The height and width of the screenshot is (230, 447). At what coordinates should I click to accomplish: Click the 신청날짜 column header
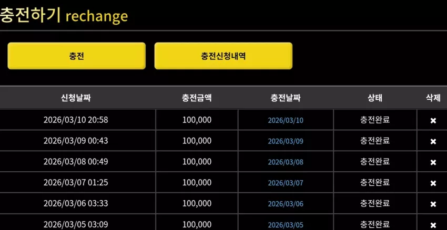[76, 98]
